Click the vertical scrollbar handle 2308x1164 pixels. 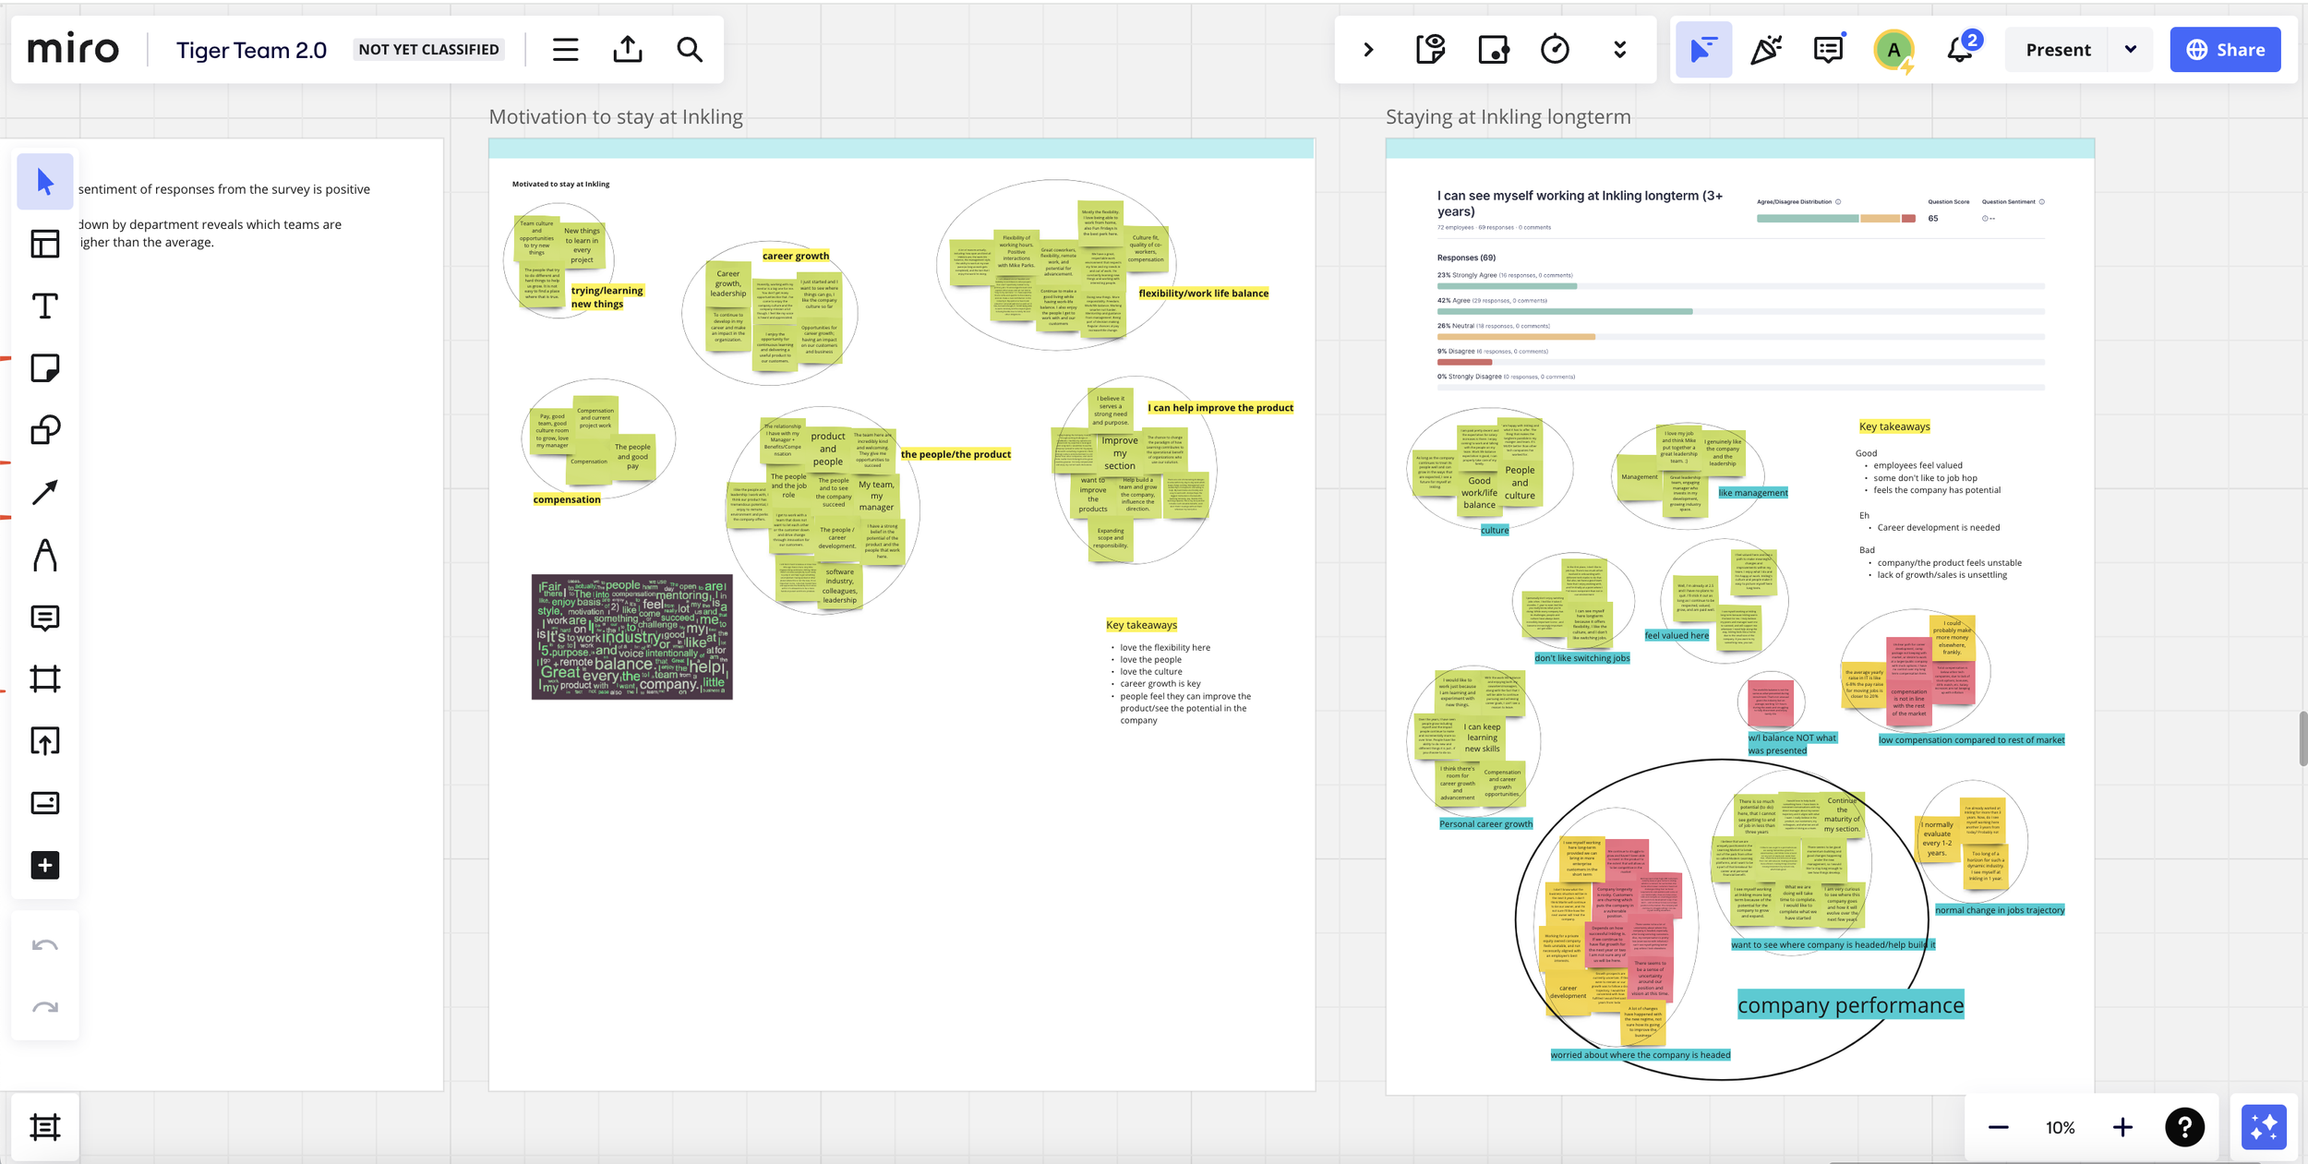pyautogui.click(x=2302, y=738)
